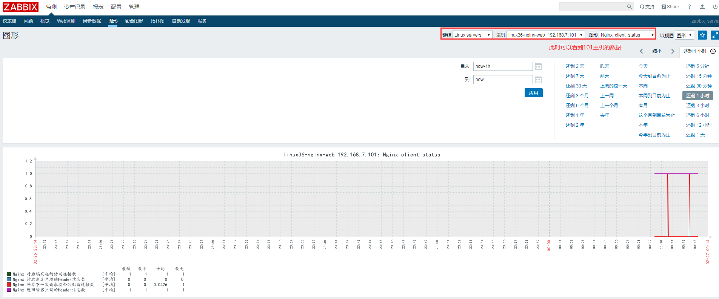
Task: Open the 图形 Nginx_client_status dropdown
Action: 627,35
